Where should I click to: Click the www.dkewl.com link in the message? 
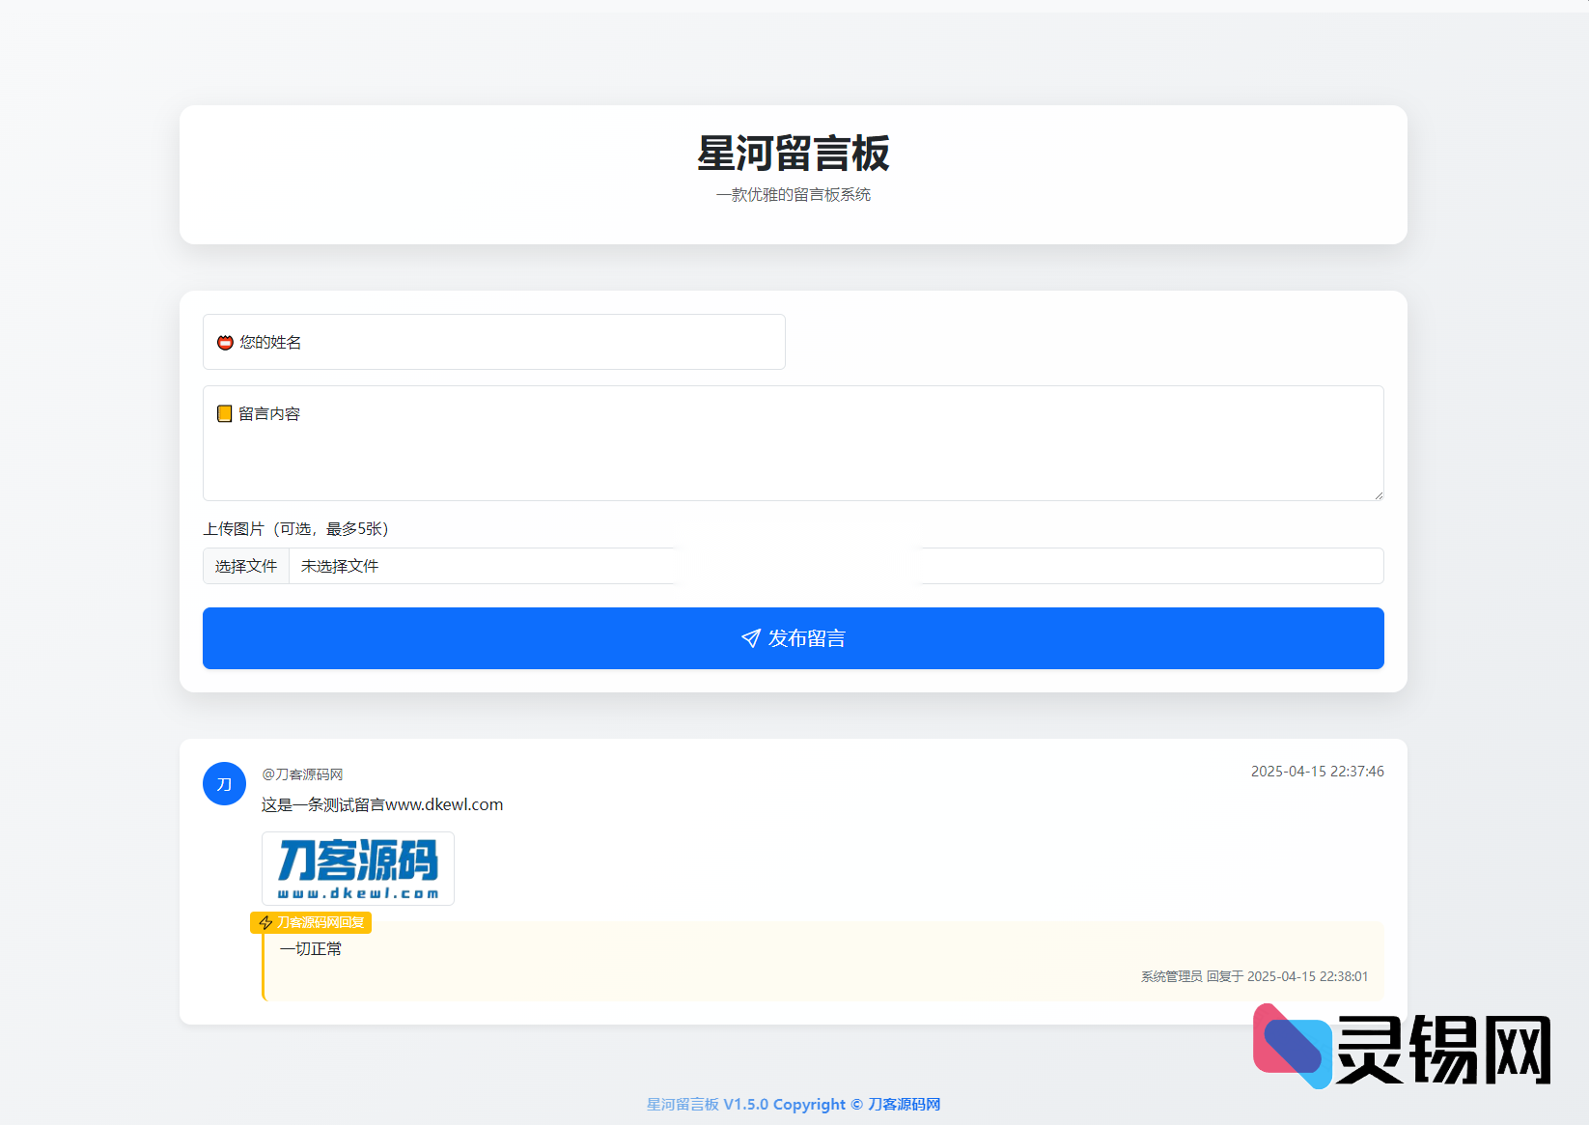pyautogui.click(x=445, y=803)
